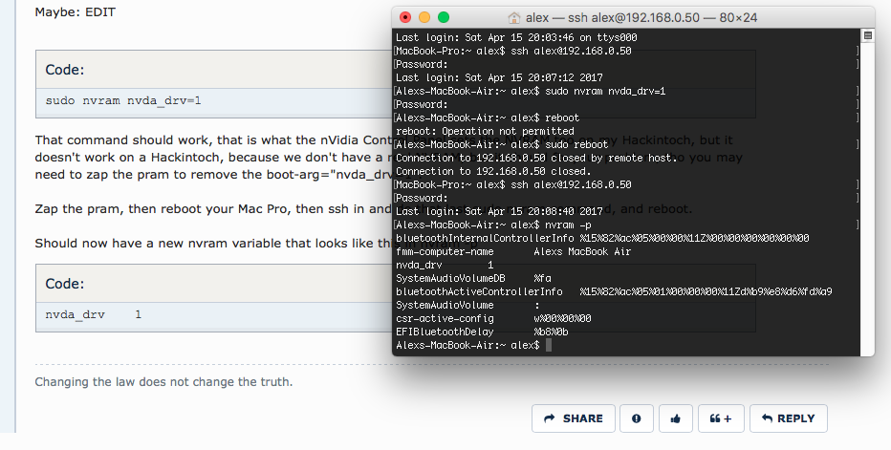
Task: Click the home folder icon in terminal title
Action: 514,17
